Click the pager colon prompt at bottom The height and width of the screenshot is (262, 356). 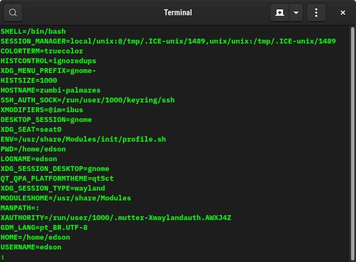tap(3, 257)
